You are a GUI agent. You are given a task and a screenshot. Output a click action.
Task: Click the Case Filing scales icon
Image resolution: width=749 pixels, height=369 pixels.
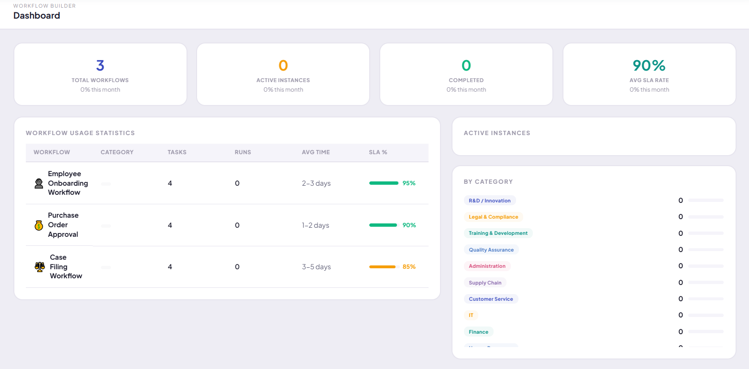point(40,267)
